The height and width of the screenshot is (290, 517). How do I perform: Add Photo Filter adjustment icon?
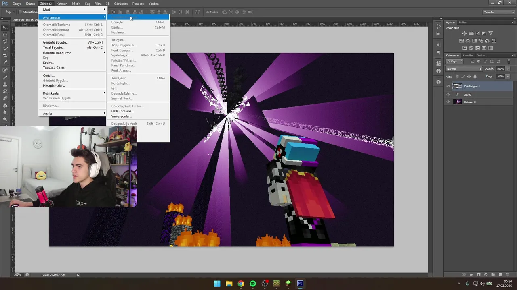click(x=481, y=41)
